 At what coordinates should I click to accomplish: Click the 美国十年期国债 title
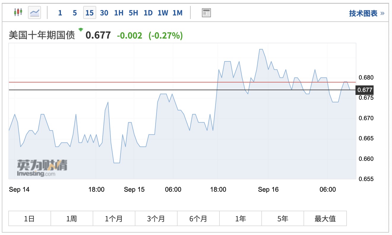pos(42,36)
